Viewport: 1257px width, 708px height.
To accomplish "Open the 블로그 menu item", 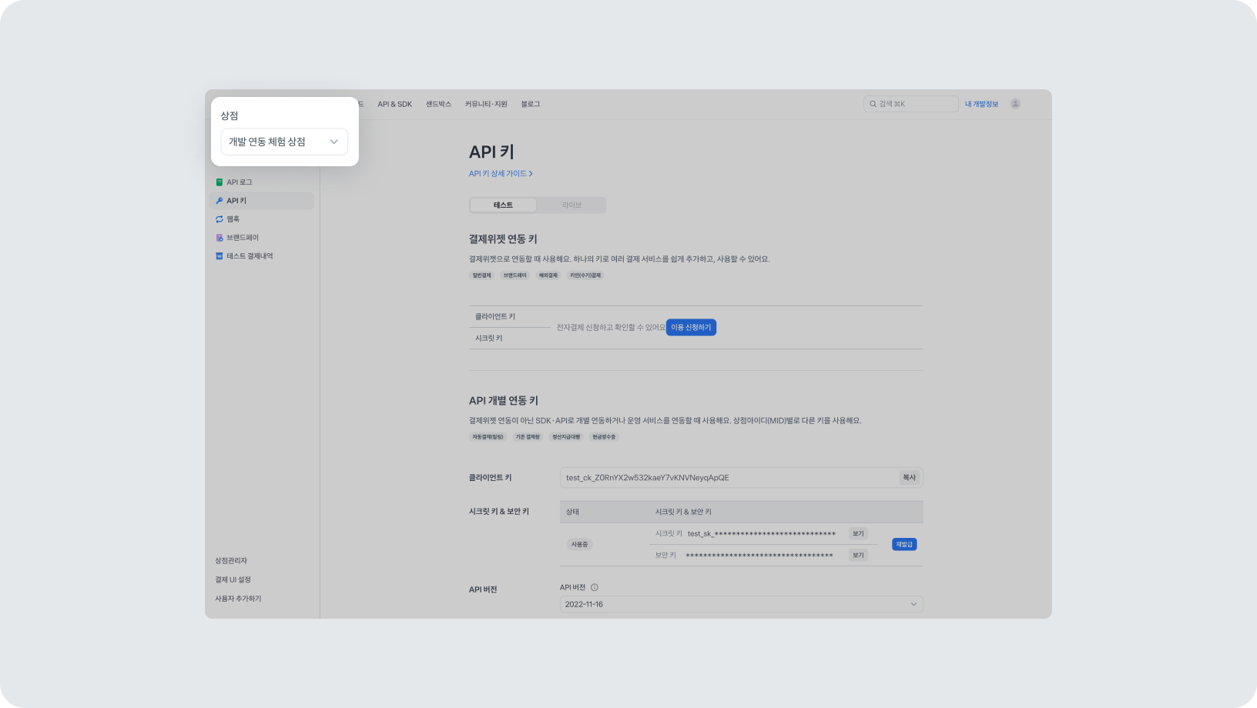I will [531, 104].
